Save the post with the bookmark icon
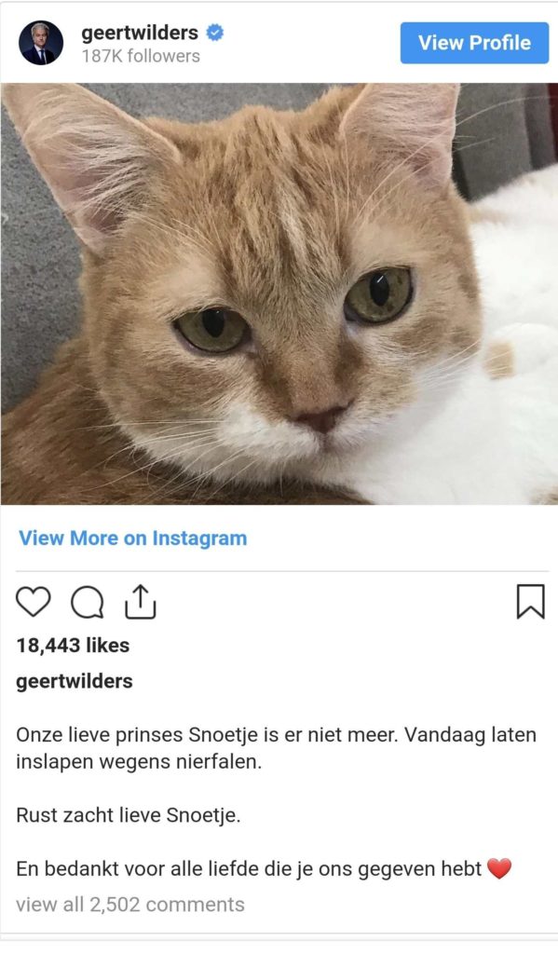Viewport: 558px width, 954px height. click(x=531, y=601)
